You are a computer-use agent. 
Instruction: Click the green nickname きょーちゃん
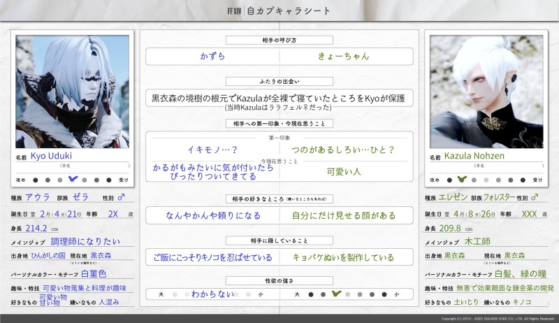click(343, 56)
